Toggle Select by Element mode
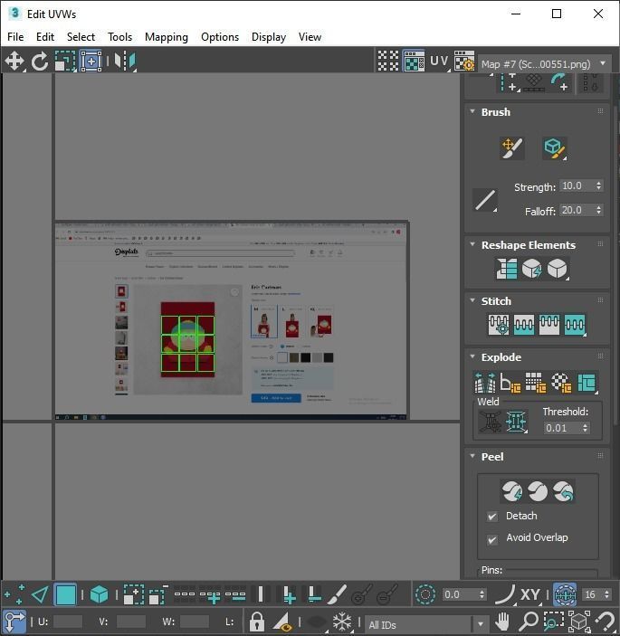This screenshot has height=636, width=620. coord(99,595)
